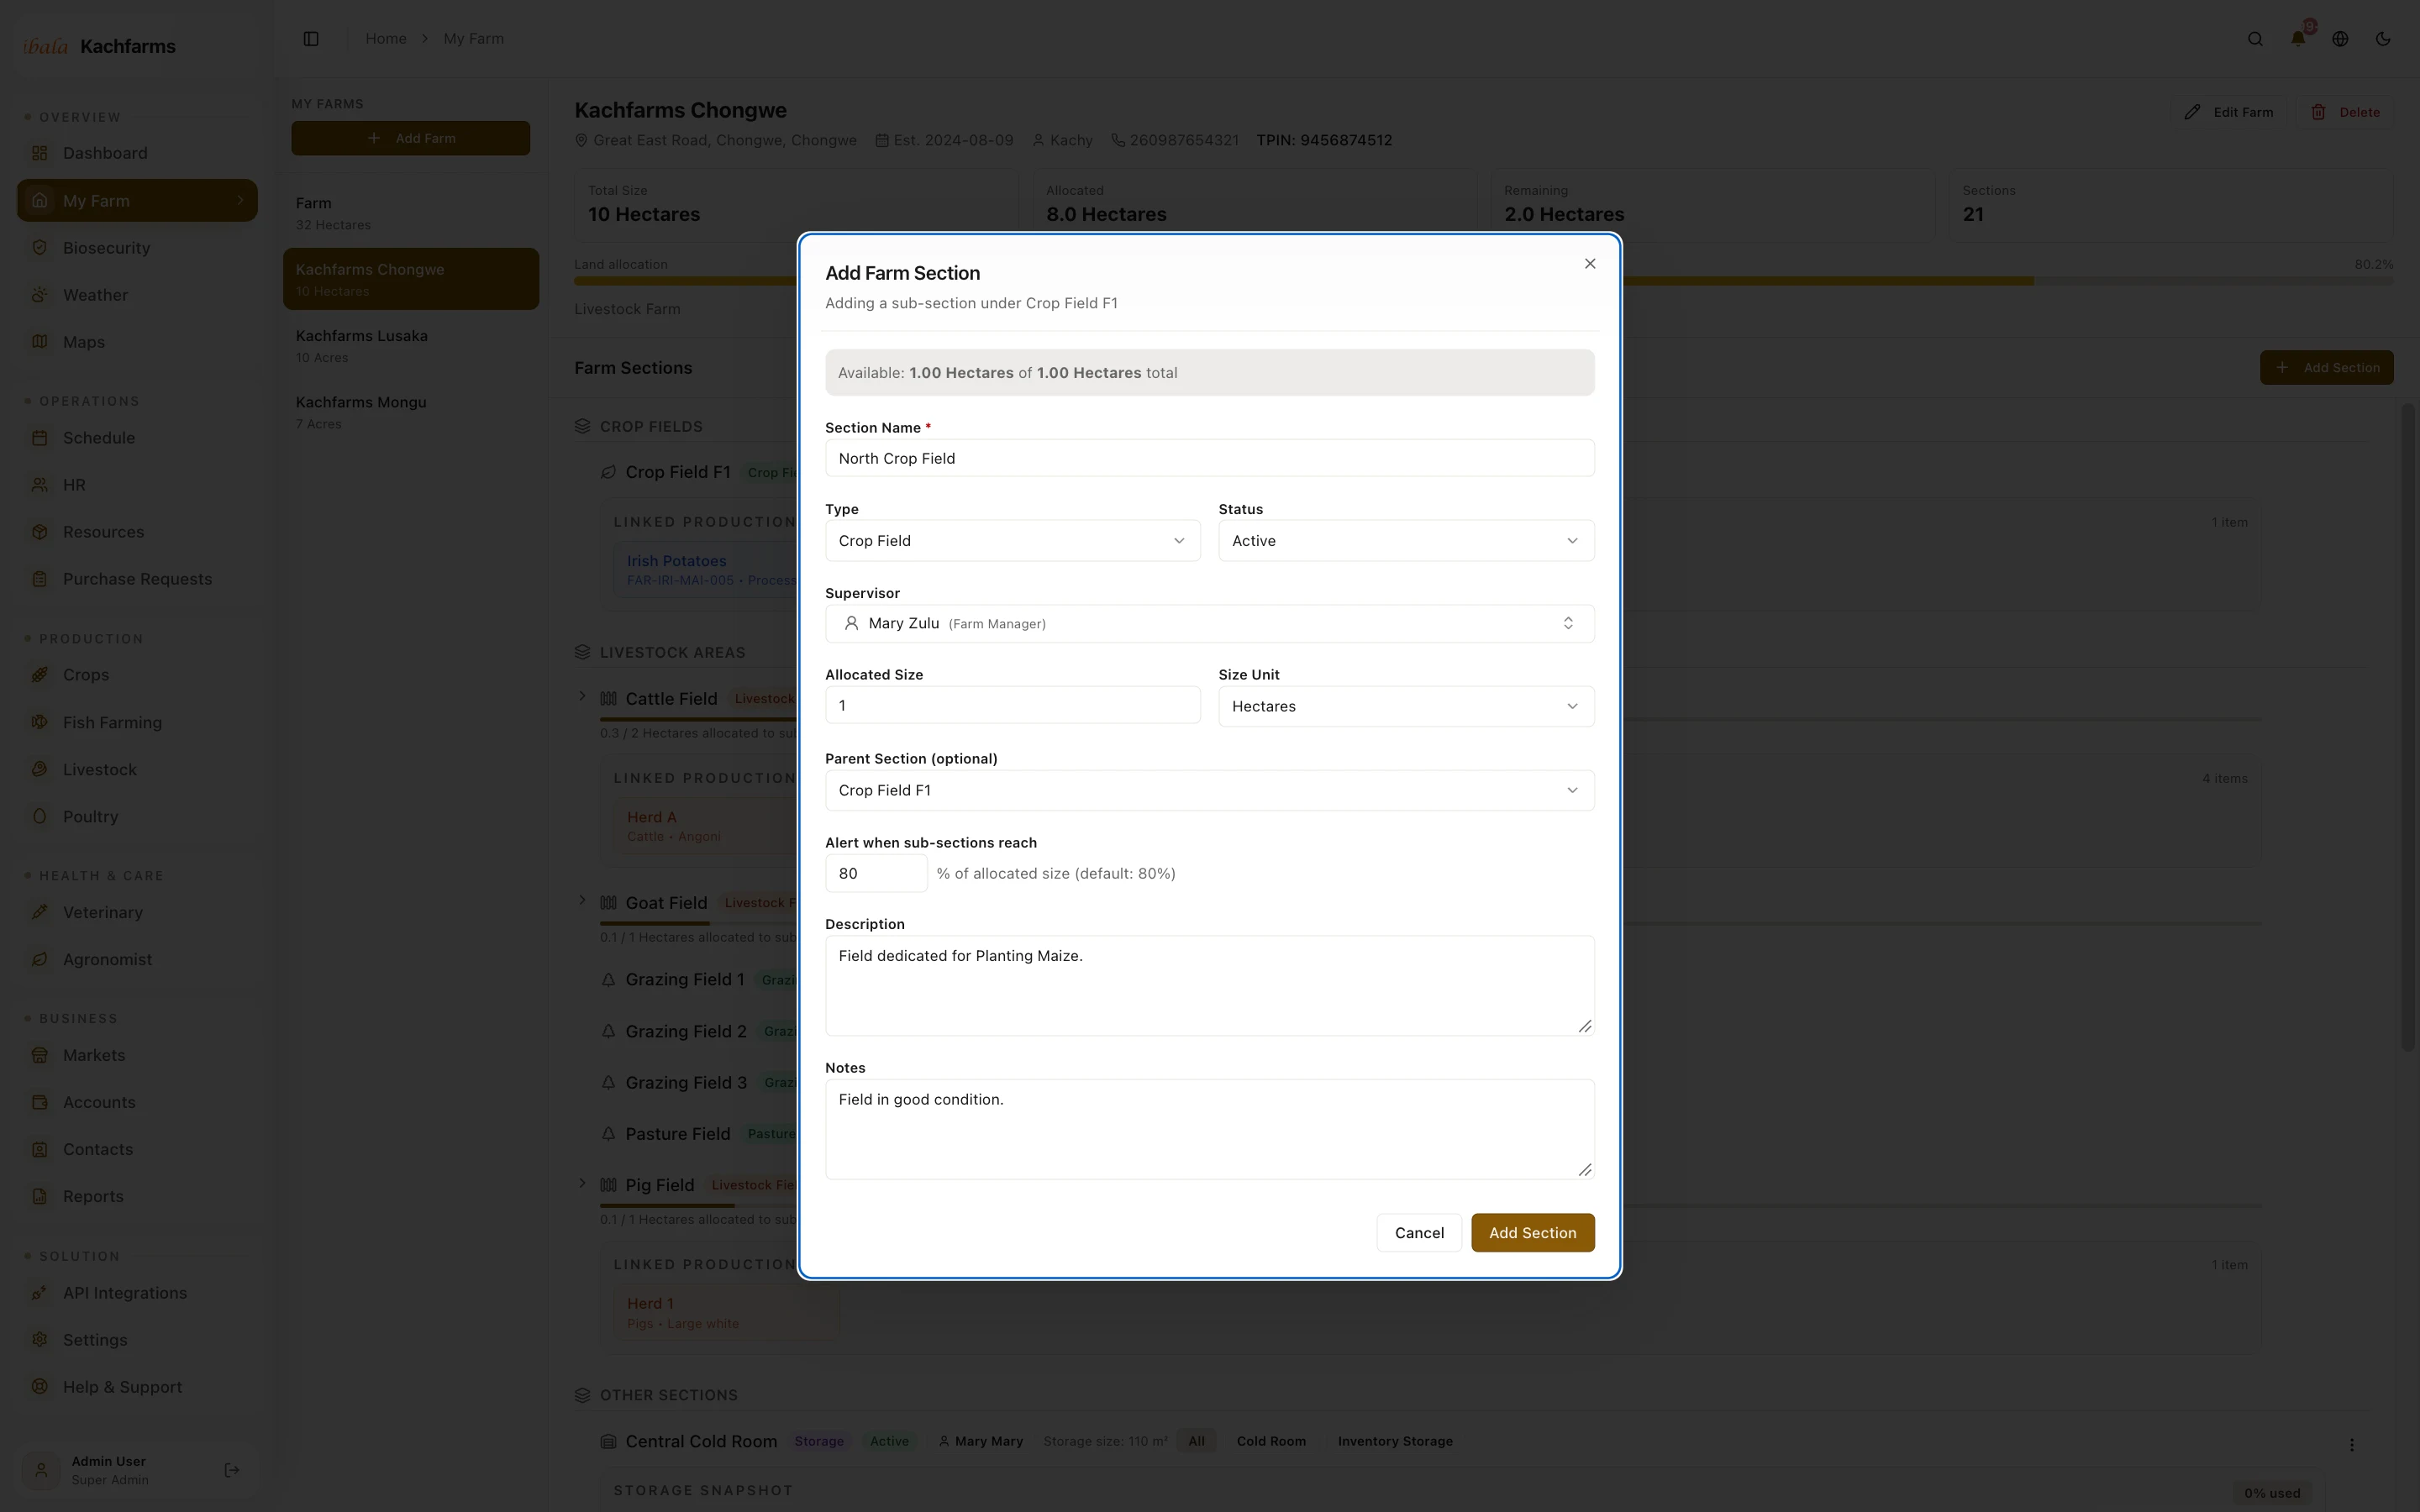Click the logout icon beside Admin User

232,1470
